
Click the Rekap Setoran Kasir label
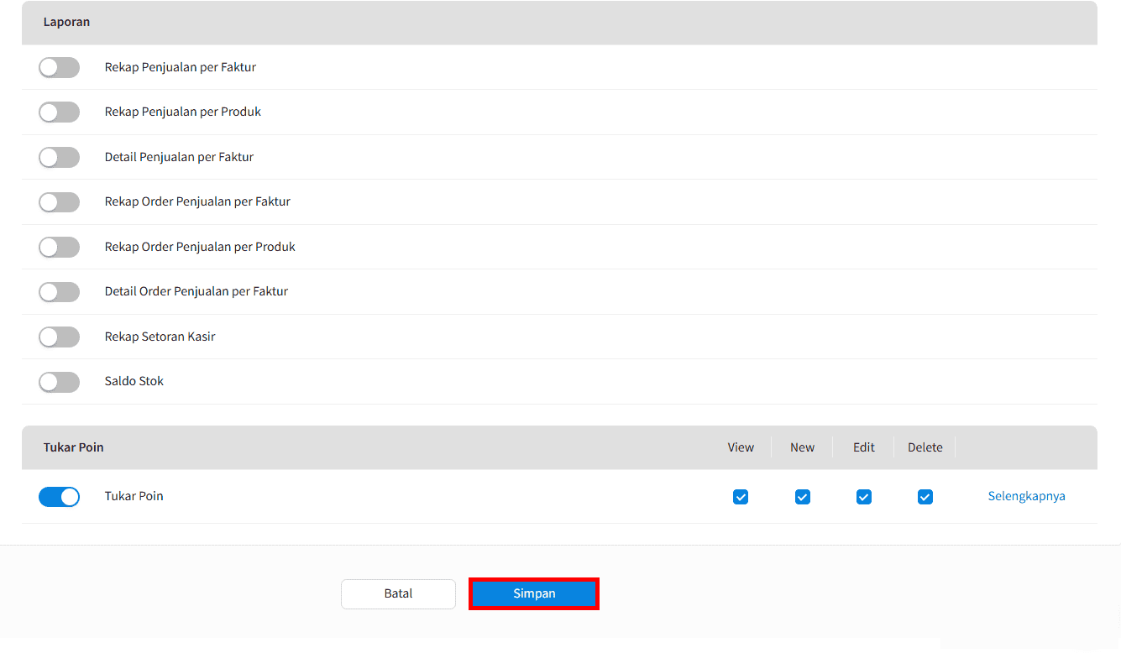pyautogui.click(x=160, y=337)
